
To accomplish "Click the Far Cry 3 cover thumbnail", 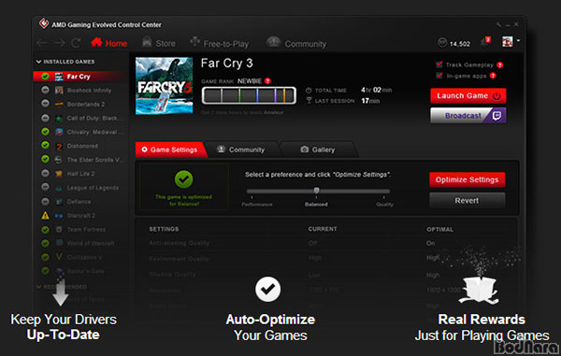I will pyautogui.click(x=165, y=86).
